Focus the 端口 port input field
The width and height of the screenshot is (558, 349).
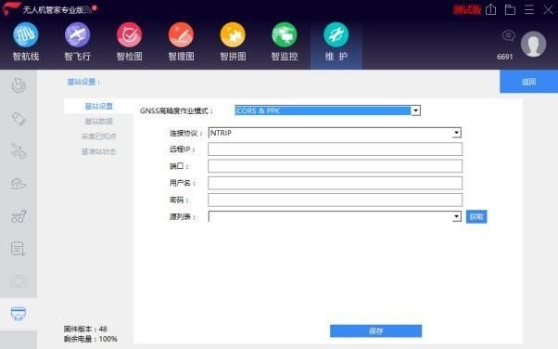pyautogui.click(x=335, y=166)
